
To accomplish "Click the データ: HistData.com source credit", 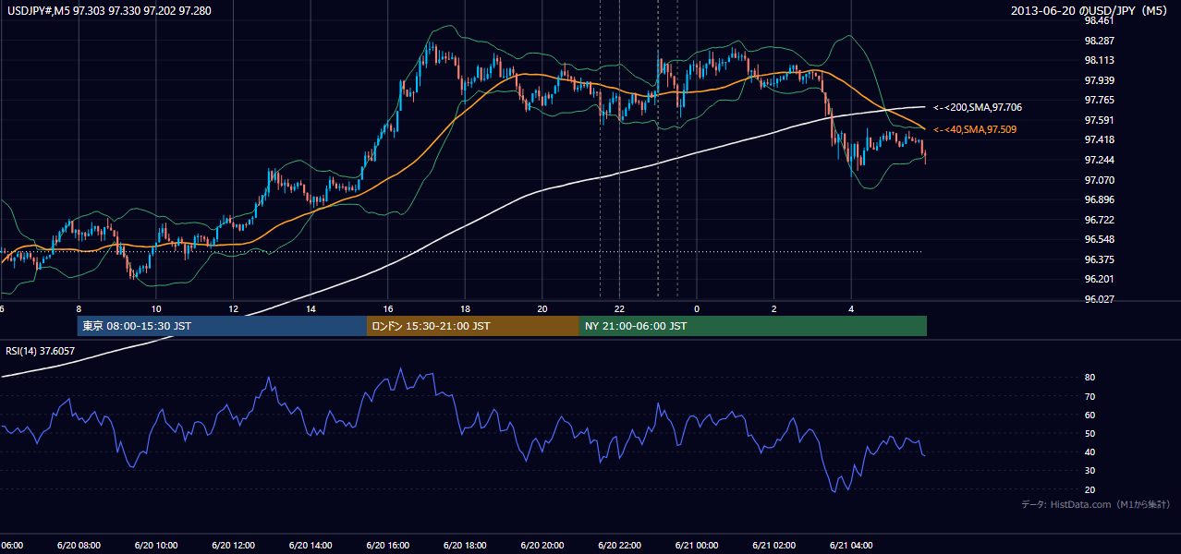I will click(1096, 504).
